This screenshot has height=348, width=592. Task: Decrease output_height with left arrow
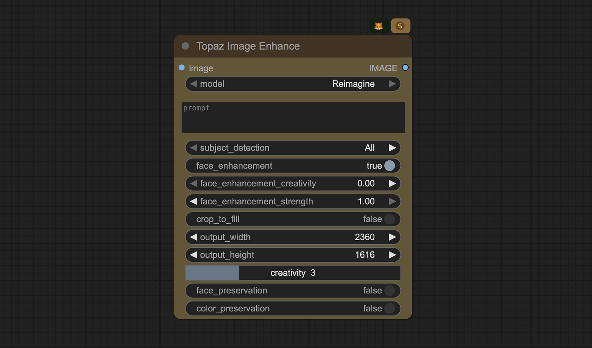(194, 255)
